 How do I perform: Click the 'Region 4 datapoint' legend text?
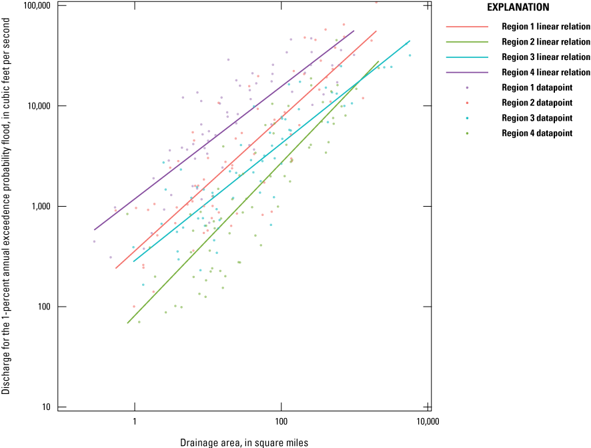coord(537,133)
